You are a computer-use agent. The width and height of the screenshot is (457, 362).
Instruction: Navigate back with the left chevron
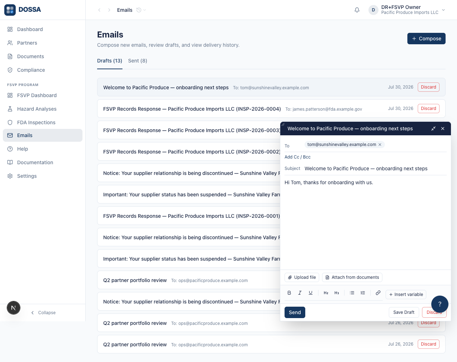[x=99, y=10]
